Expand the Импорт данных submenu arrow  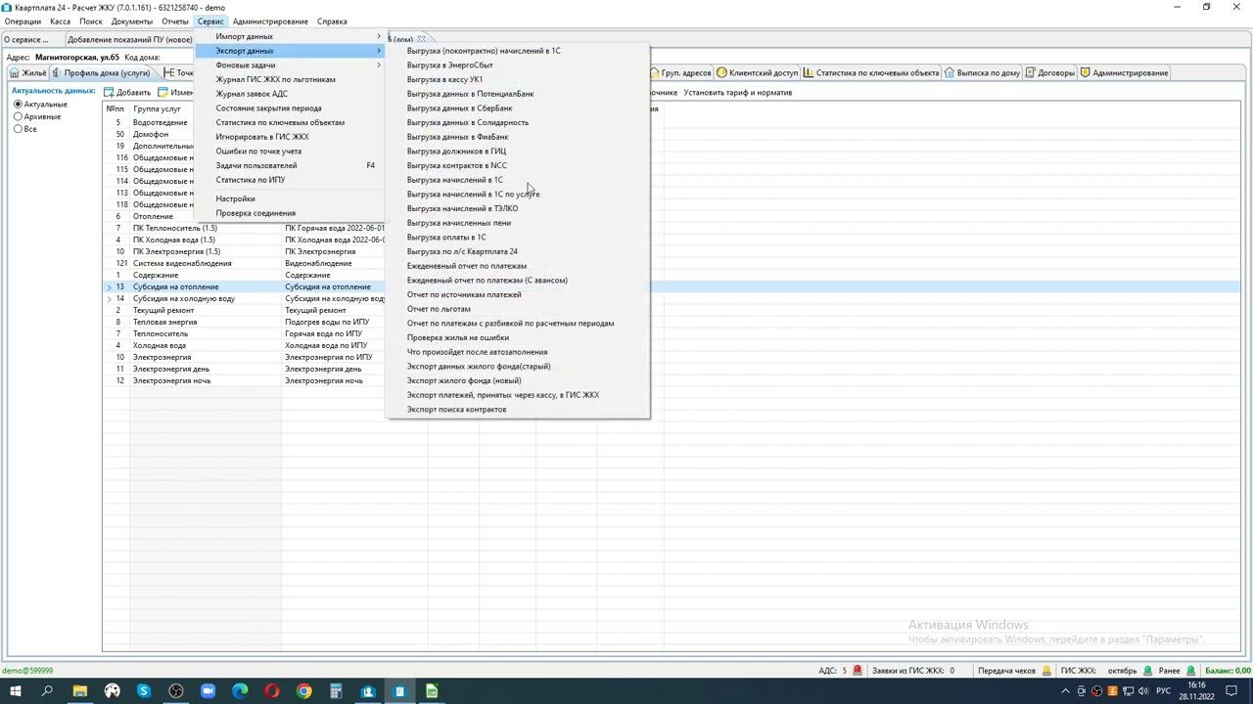pyautogui.click(x=379, y=36)
